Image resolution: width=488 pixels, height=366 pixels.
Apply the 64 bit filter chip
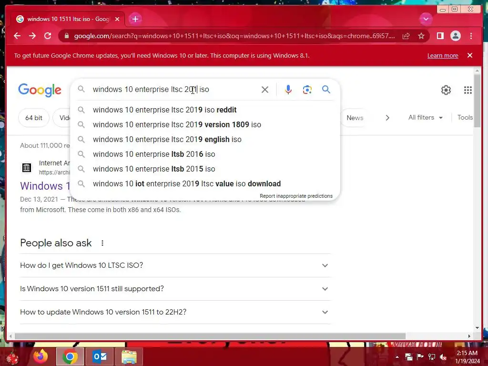[34, 118]
